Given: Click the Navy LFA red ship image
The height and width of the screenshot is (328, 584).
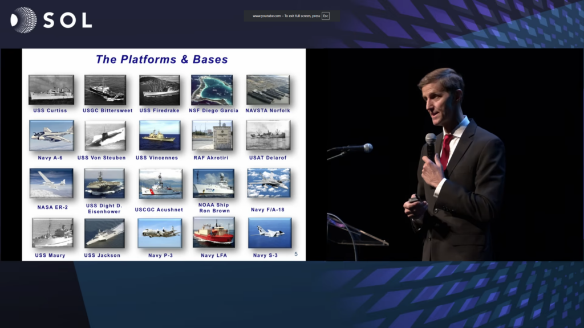Looking at the screenshot, I should click(x=214, y=233).
